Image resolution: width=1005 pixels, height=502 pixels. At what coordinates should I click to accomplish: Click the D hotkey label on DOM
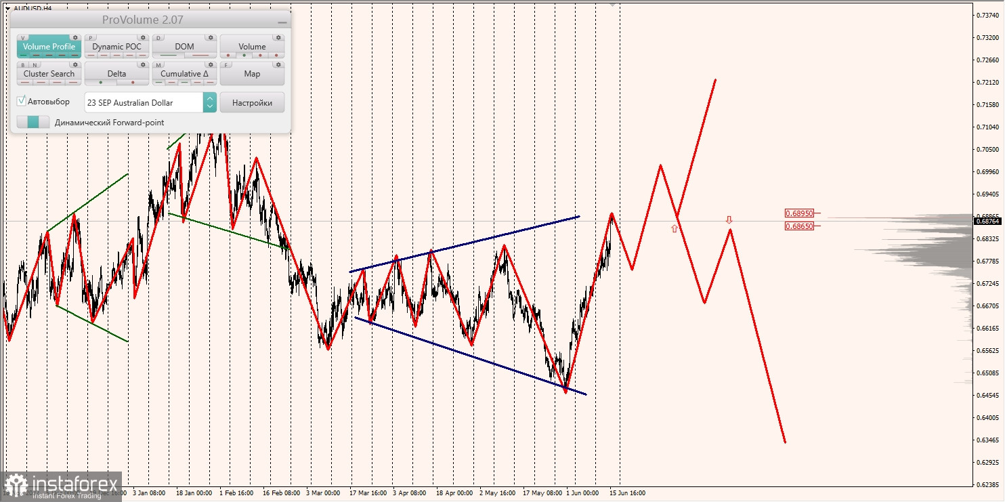coord(158,38)
